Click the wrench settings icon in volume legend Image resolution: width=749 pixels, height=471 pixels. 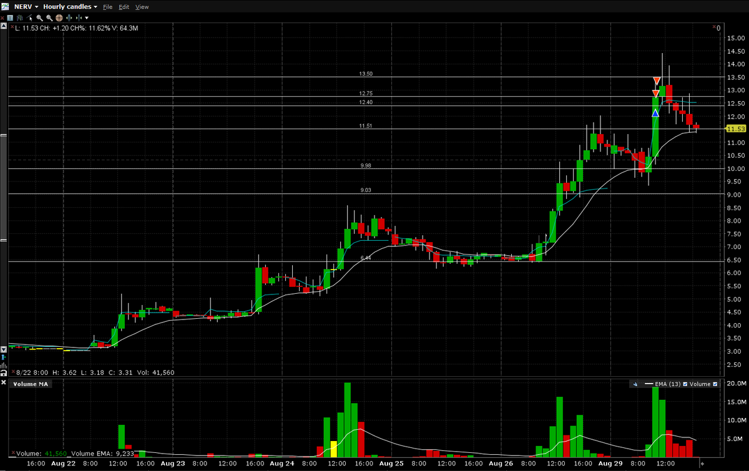[635, 384]
